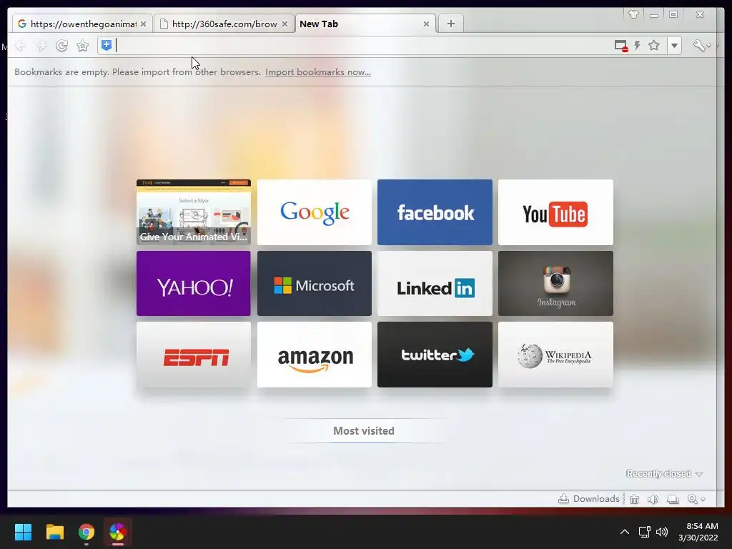Image resolution: width=732 pixels, height=549 pixels.
Task: Open the Microsoft tile
Action: tap(315, 283)
